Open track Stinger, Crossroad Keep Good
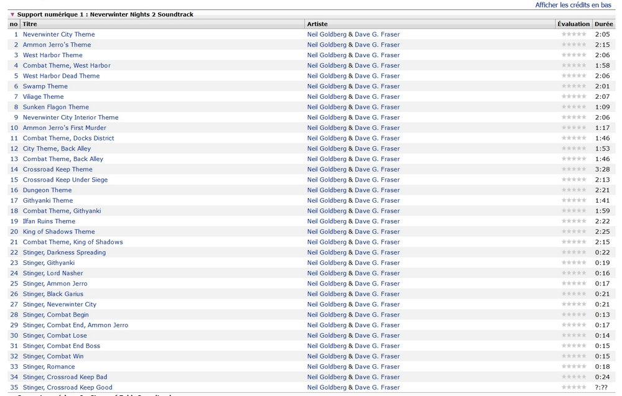Viewport: 622px width, 396px height. [67, 387]
